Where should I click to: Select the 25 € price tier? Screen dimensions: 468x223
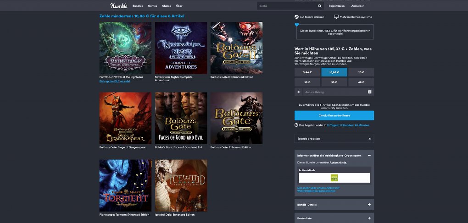pos(361,72)
